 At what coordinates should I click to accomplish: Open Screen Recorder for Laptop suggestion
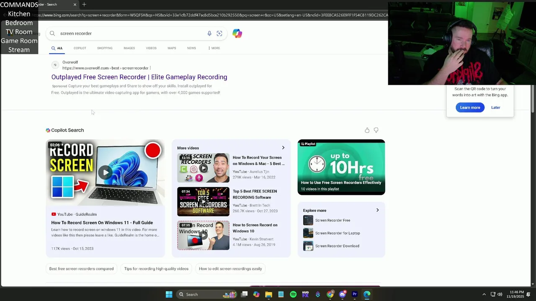click(x=338, y=233)
